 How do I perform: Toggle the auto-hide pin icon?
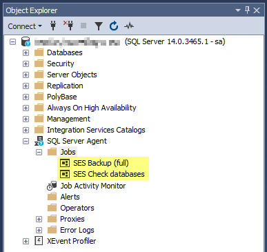pyautogui.click(x=248, y=10)
